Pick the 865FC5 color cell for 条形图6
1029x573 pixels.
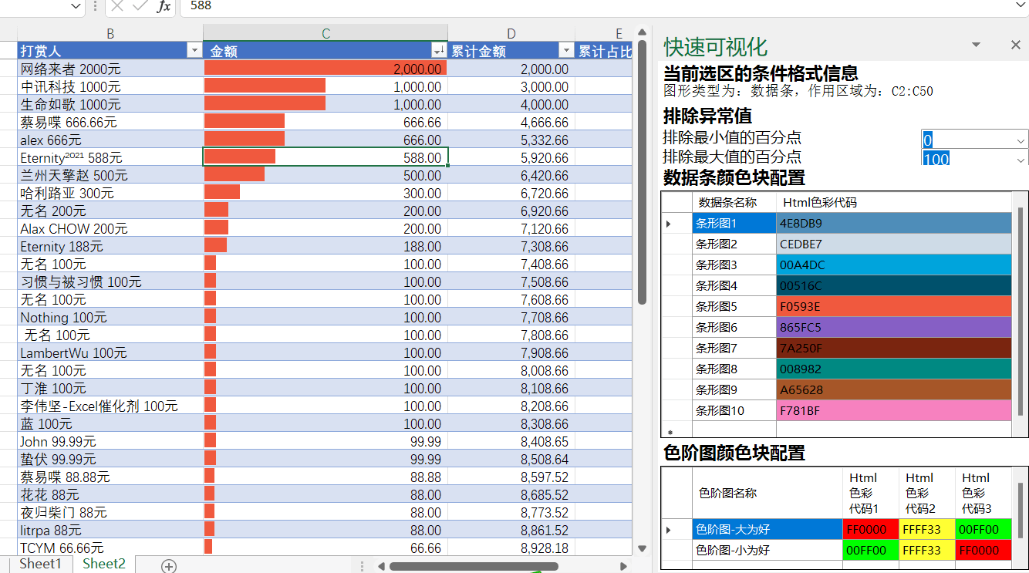pyautogui.click(x=894, y=328)
